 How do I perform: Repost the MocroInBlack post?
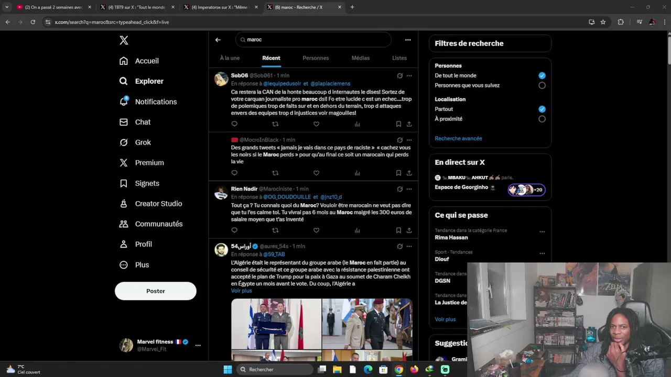click(x=275, y=173)
